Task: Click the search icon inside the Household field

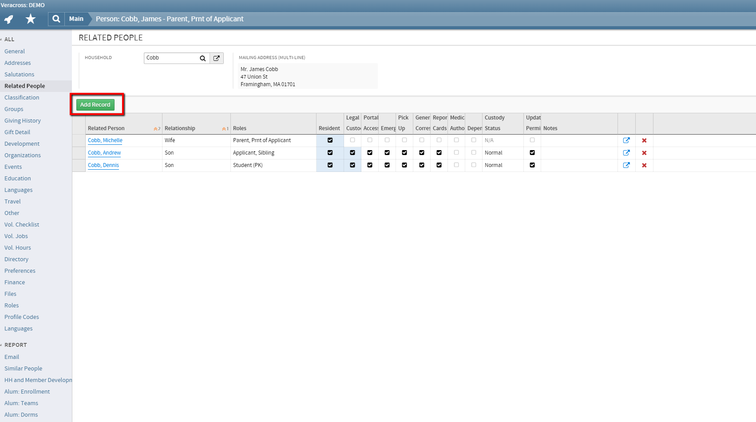Action: coord(202,58)
